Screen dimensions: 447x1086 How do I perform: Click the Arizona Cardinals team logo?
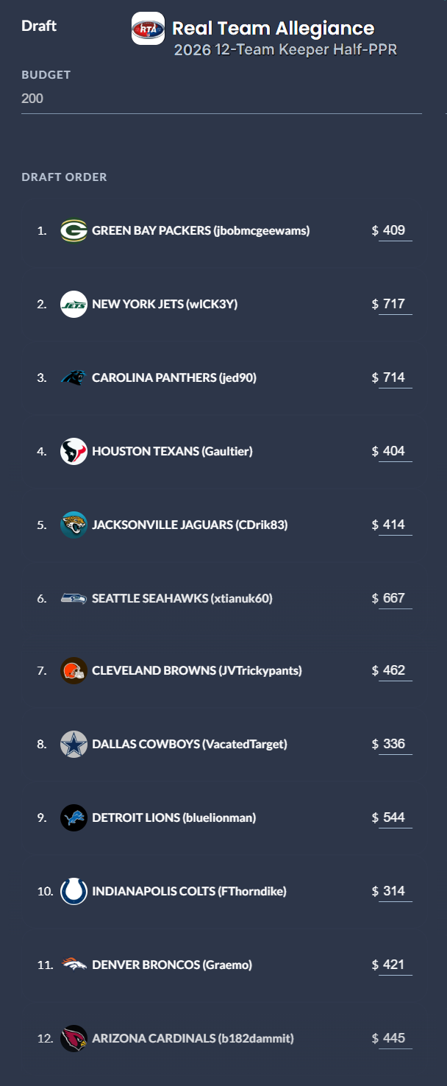click(74, 1038)
